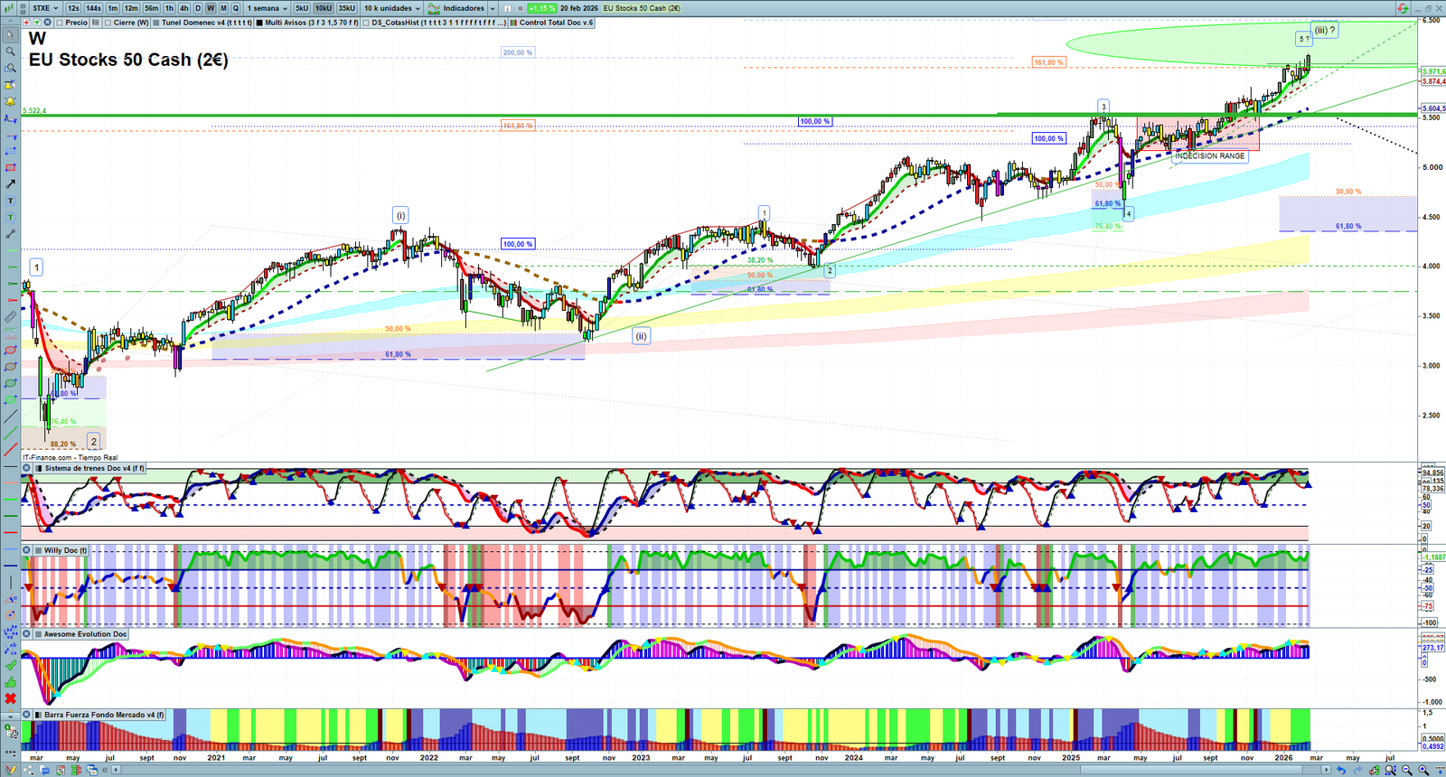
Task: Select the red rectangle drawing tool
Action: [11, 168]
